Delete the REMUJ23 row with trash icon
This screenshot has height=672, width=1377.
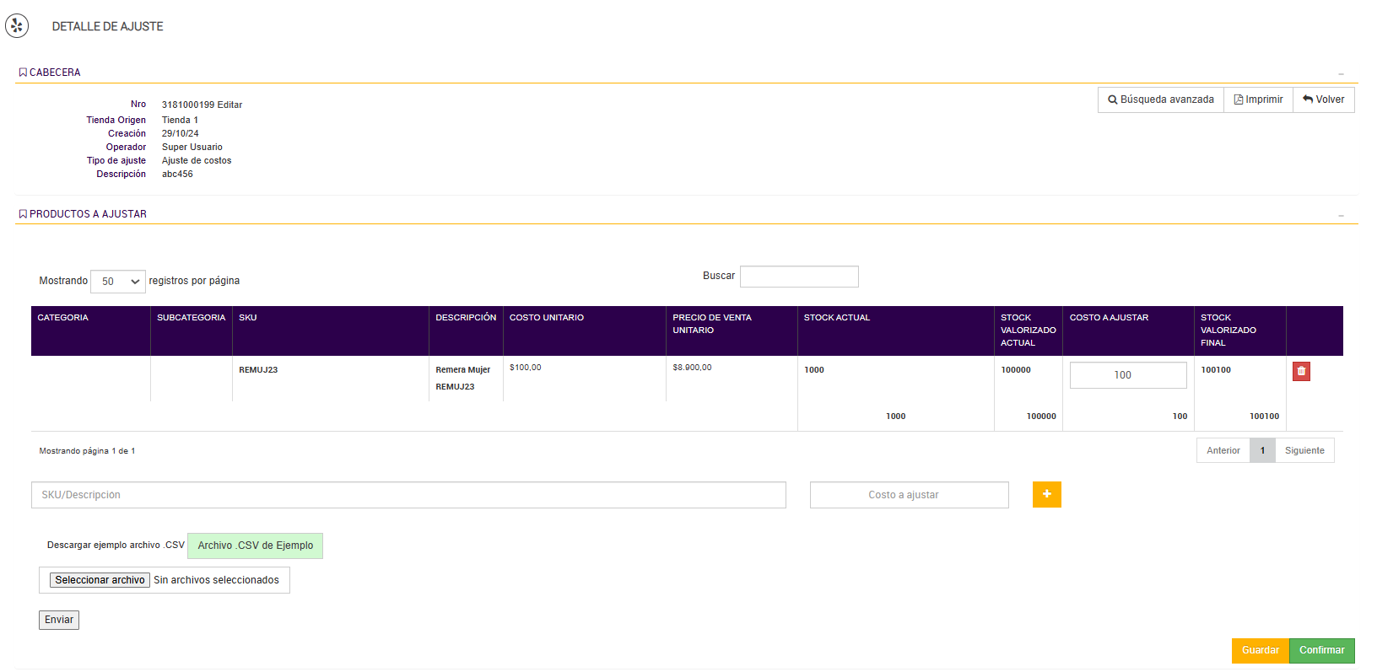[1301, 371]
